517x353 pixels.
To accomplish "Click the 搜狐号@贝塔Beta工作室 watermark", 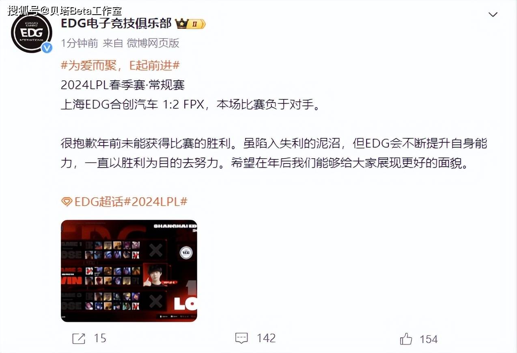I will pyautogui.click(x=65, y=10).
